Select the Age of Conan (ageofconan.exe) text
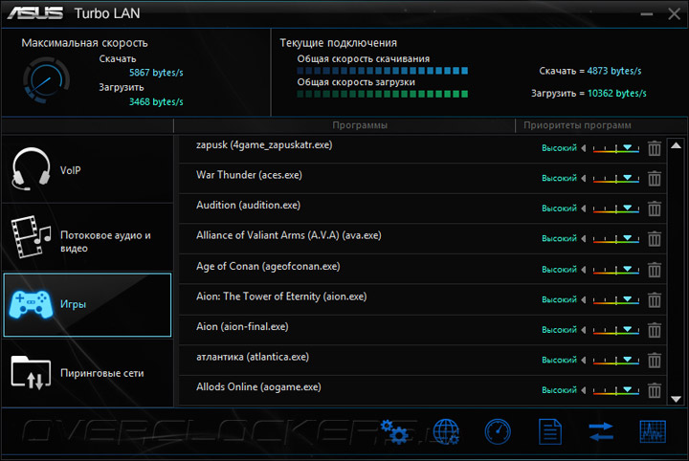 [268, 266]
